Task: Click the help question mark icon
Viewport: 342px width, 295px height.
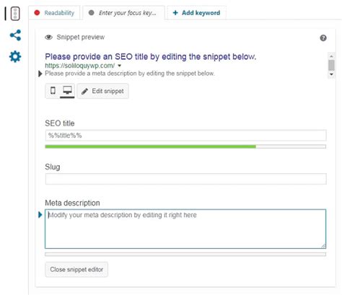Action: point(323,38)
